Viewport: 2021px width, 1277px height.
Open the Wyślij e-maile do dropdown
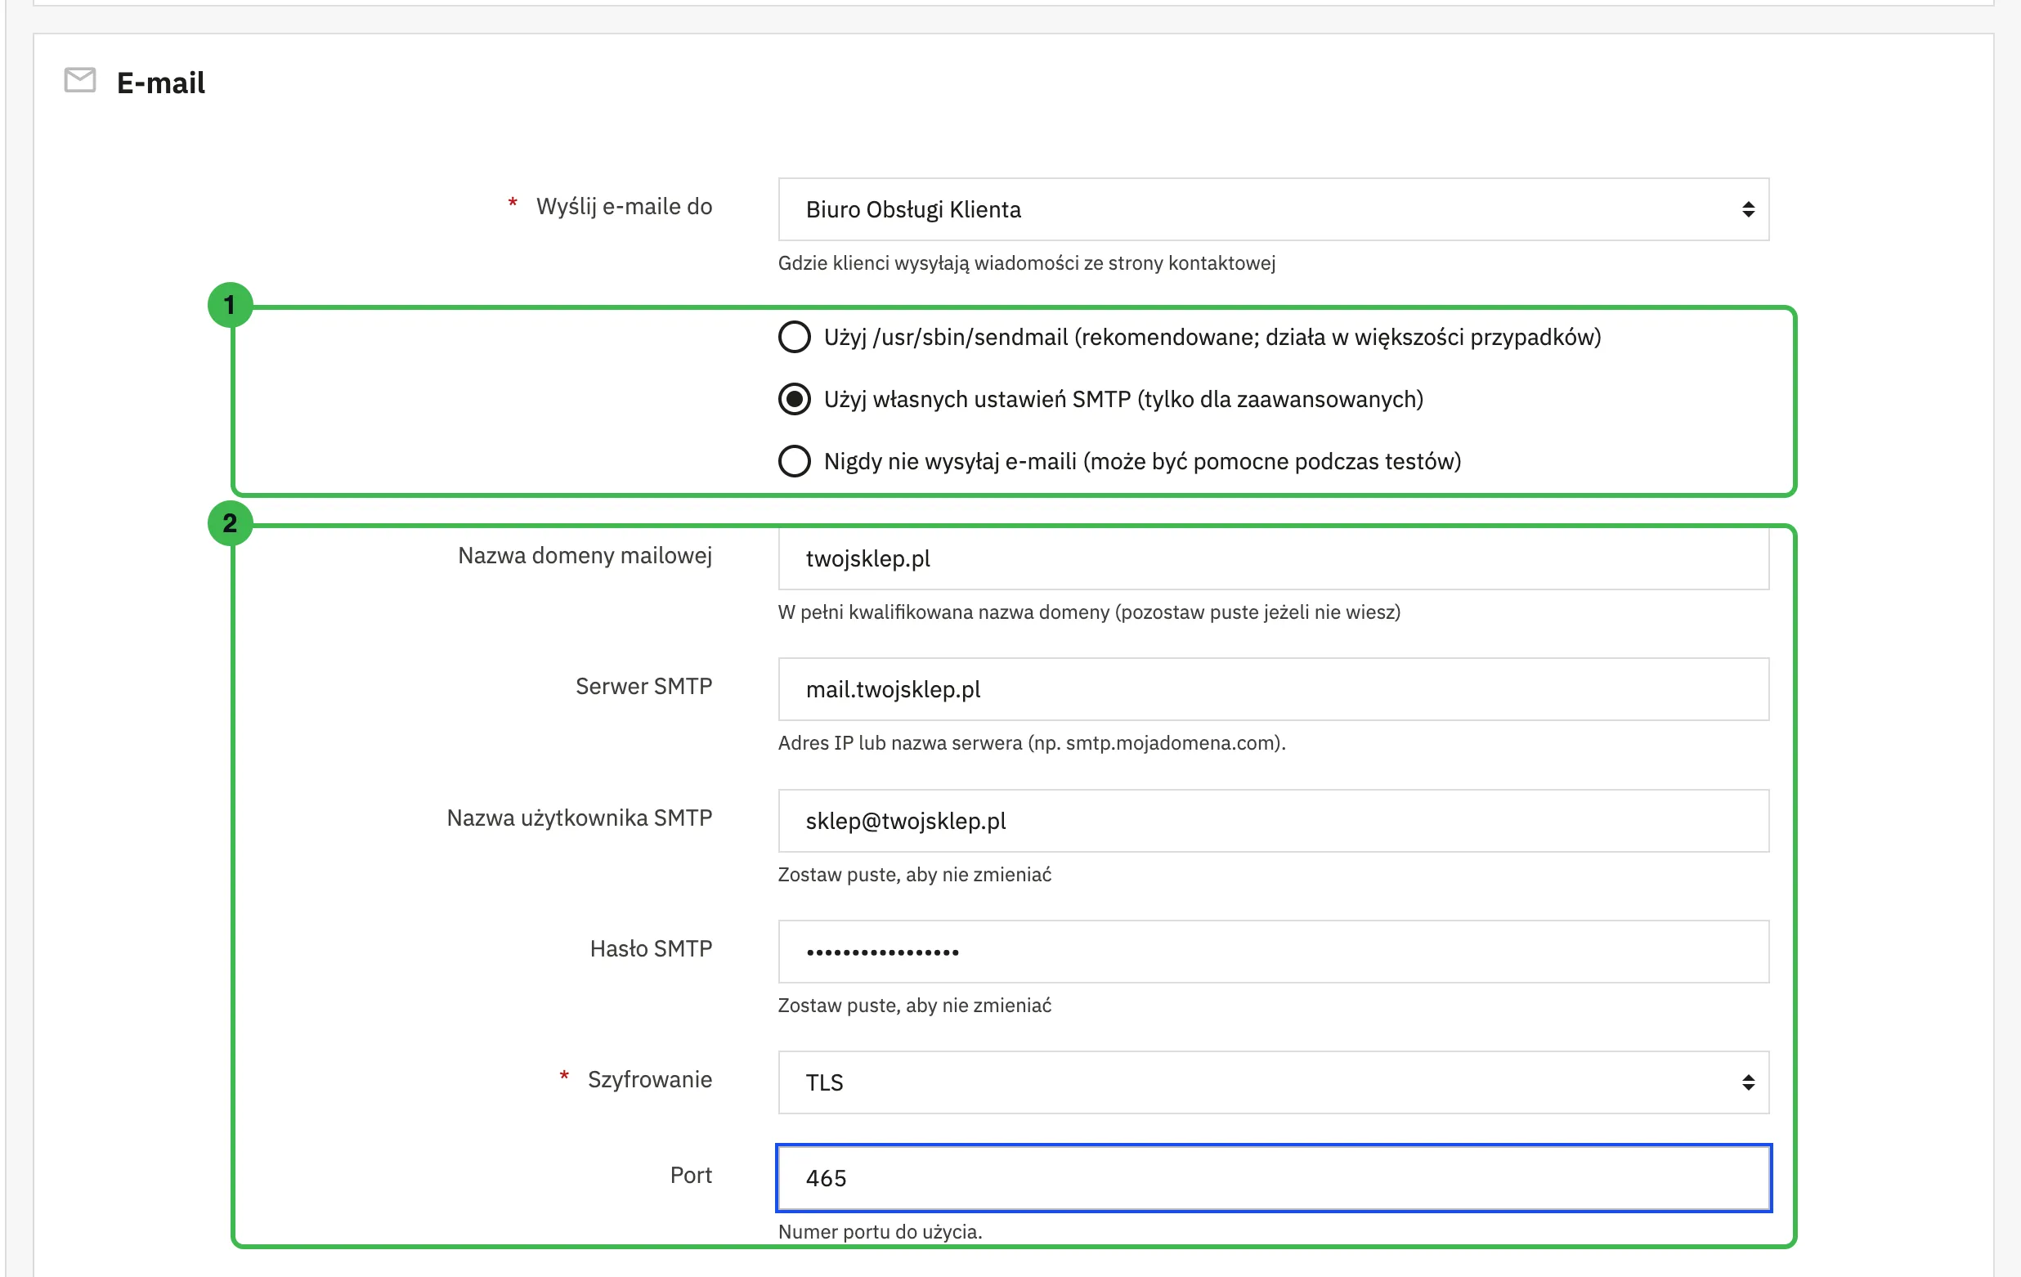(x=1273, y=209)
